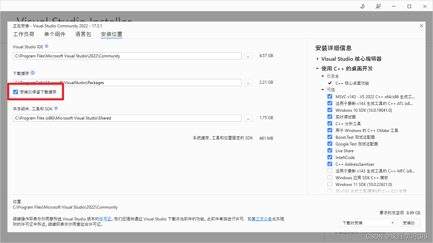Switch to the 语言包 tab

[83, 34]
